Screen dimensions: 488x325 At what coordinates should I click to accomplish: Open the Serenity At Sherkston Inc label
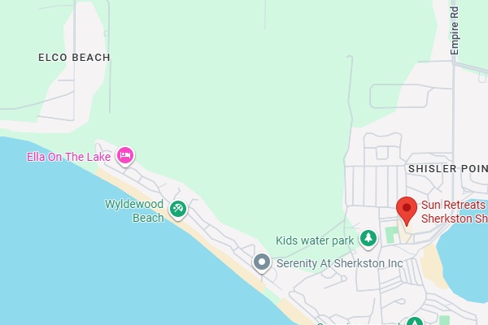(x=339, y=263)
